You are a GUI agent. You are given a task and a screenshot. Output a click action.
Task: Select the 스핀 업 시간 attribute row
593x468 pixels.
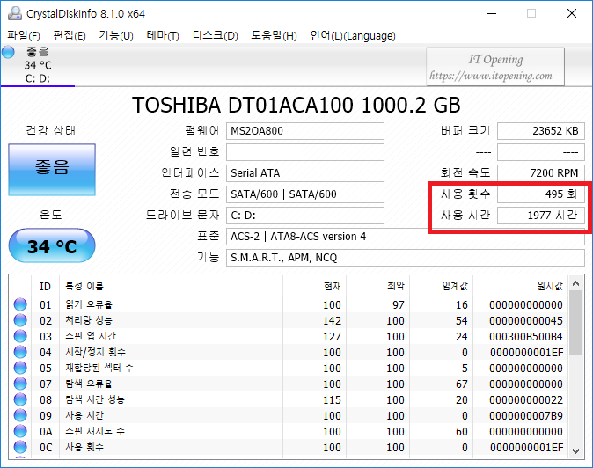click(x=289, y=336)
